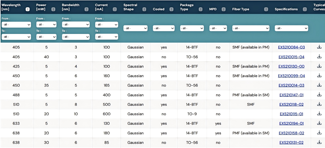Viewport: 325px width, 148px height.
Task: Sort by Bandwidth column arrow icon
Action: [87, 9]
